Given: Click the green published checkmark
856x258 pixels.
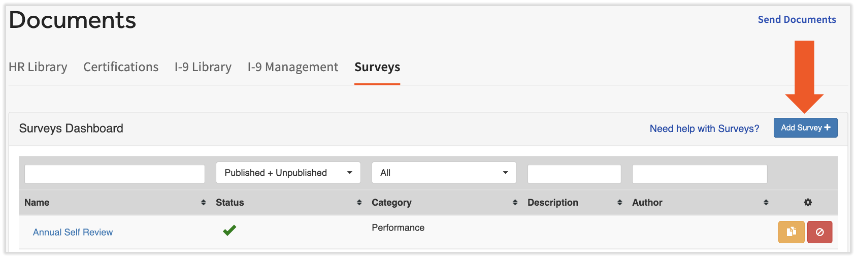Looking at the screenshot, I should [229, 231].
